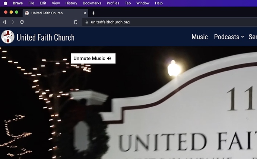Open a new tab with plus button
Screen dimensions: 257x159
[x=93, y=13]
